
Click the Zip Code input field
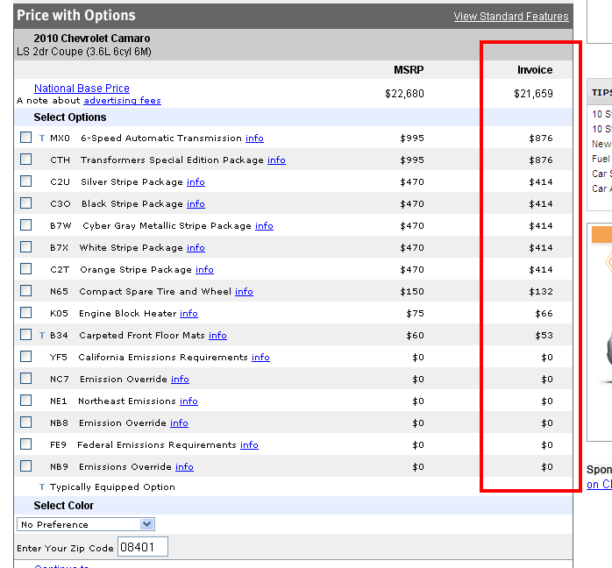pyautogui.click(x=143, y=548)
